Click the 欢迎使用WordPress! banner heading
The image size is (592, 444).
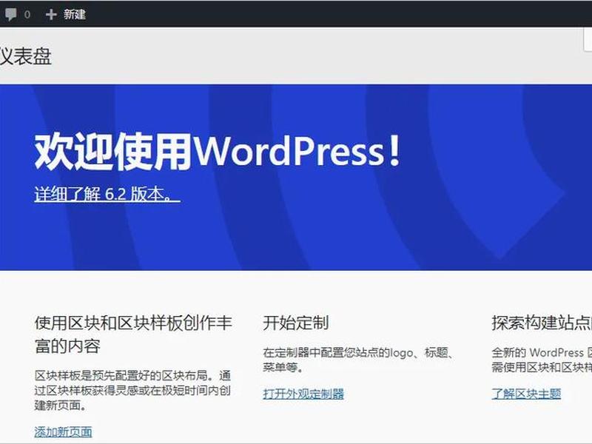click(218, 151)
